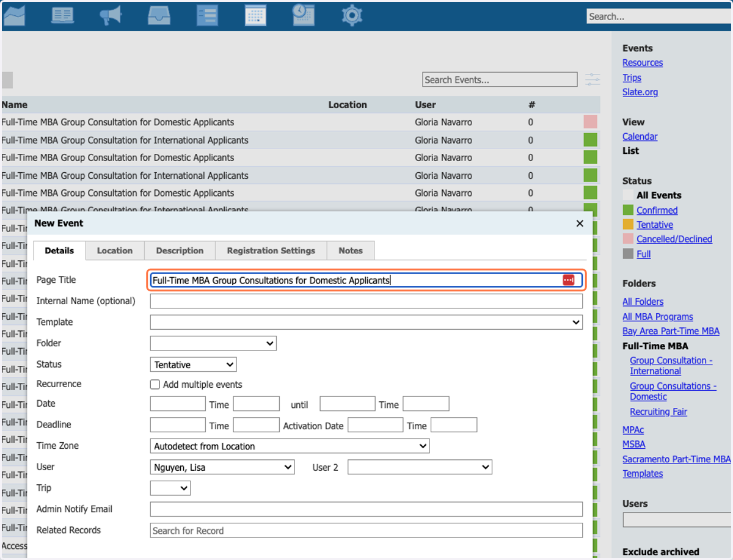Open the User dropdown showing Nguyen, Lisa
Image resolution: width=733 pixels, height=560 pixels.
click(x=222, y=467)
